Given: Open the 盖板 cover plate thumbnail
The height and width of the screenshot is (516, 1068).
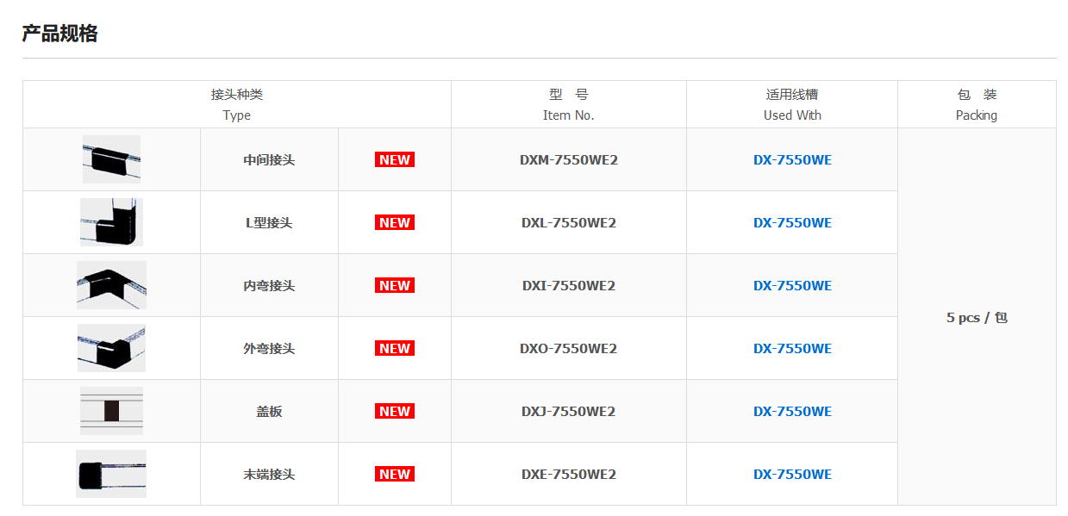Looking at the screenshot, I should click(111, 411).
